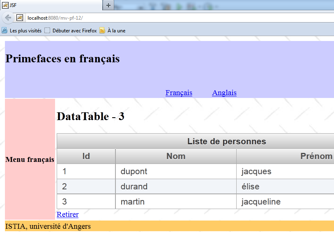
Task: Click the jacqueline first name cell
Action: click(x=261, y=202)
